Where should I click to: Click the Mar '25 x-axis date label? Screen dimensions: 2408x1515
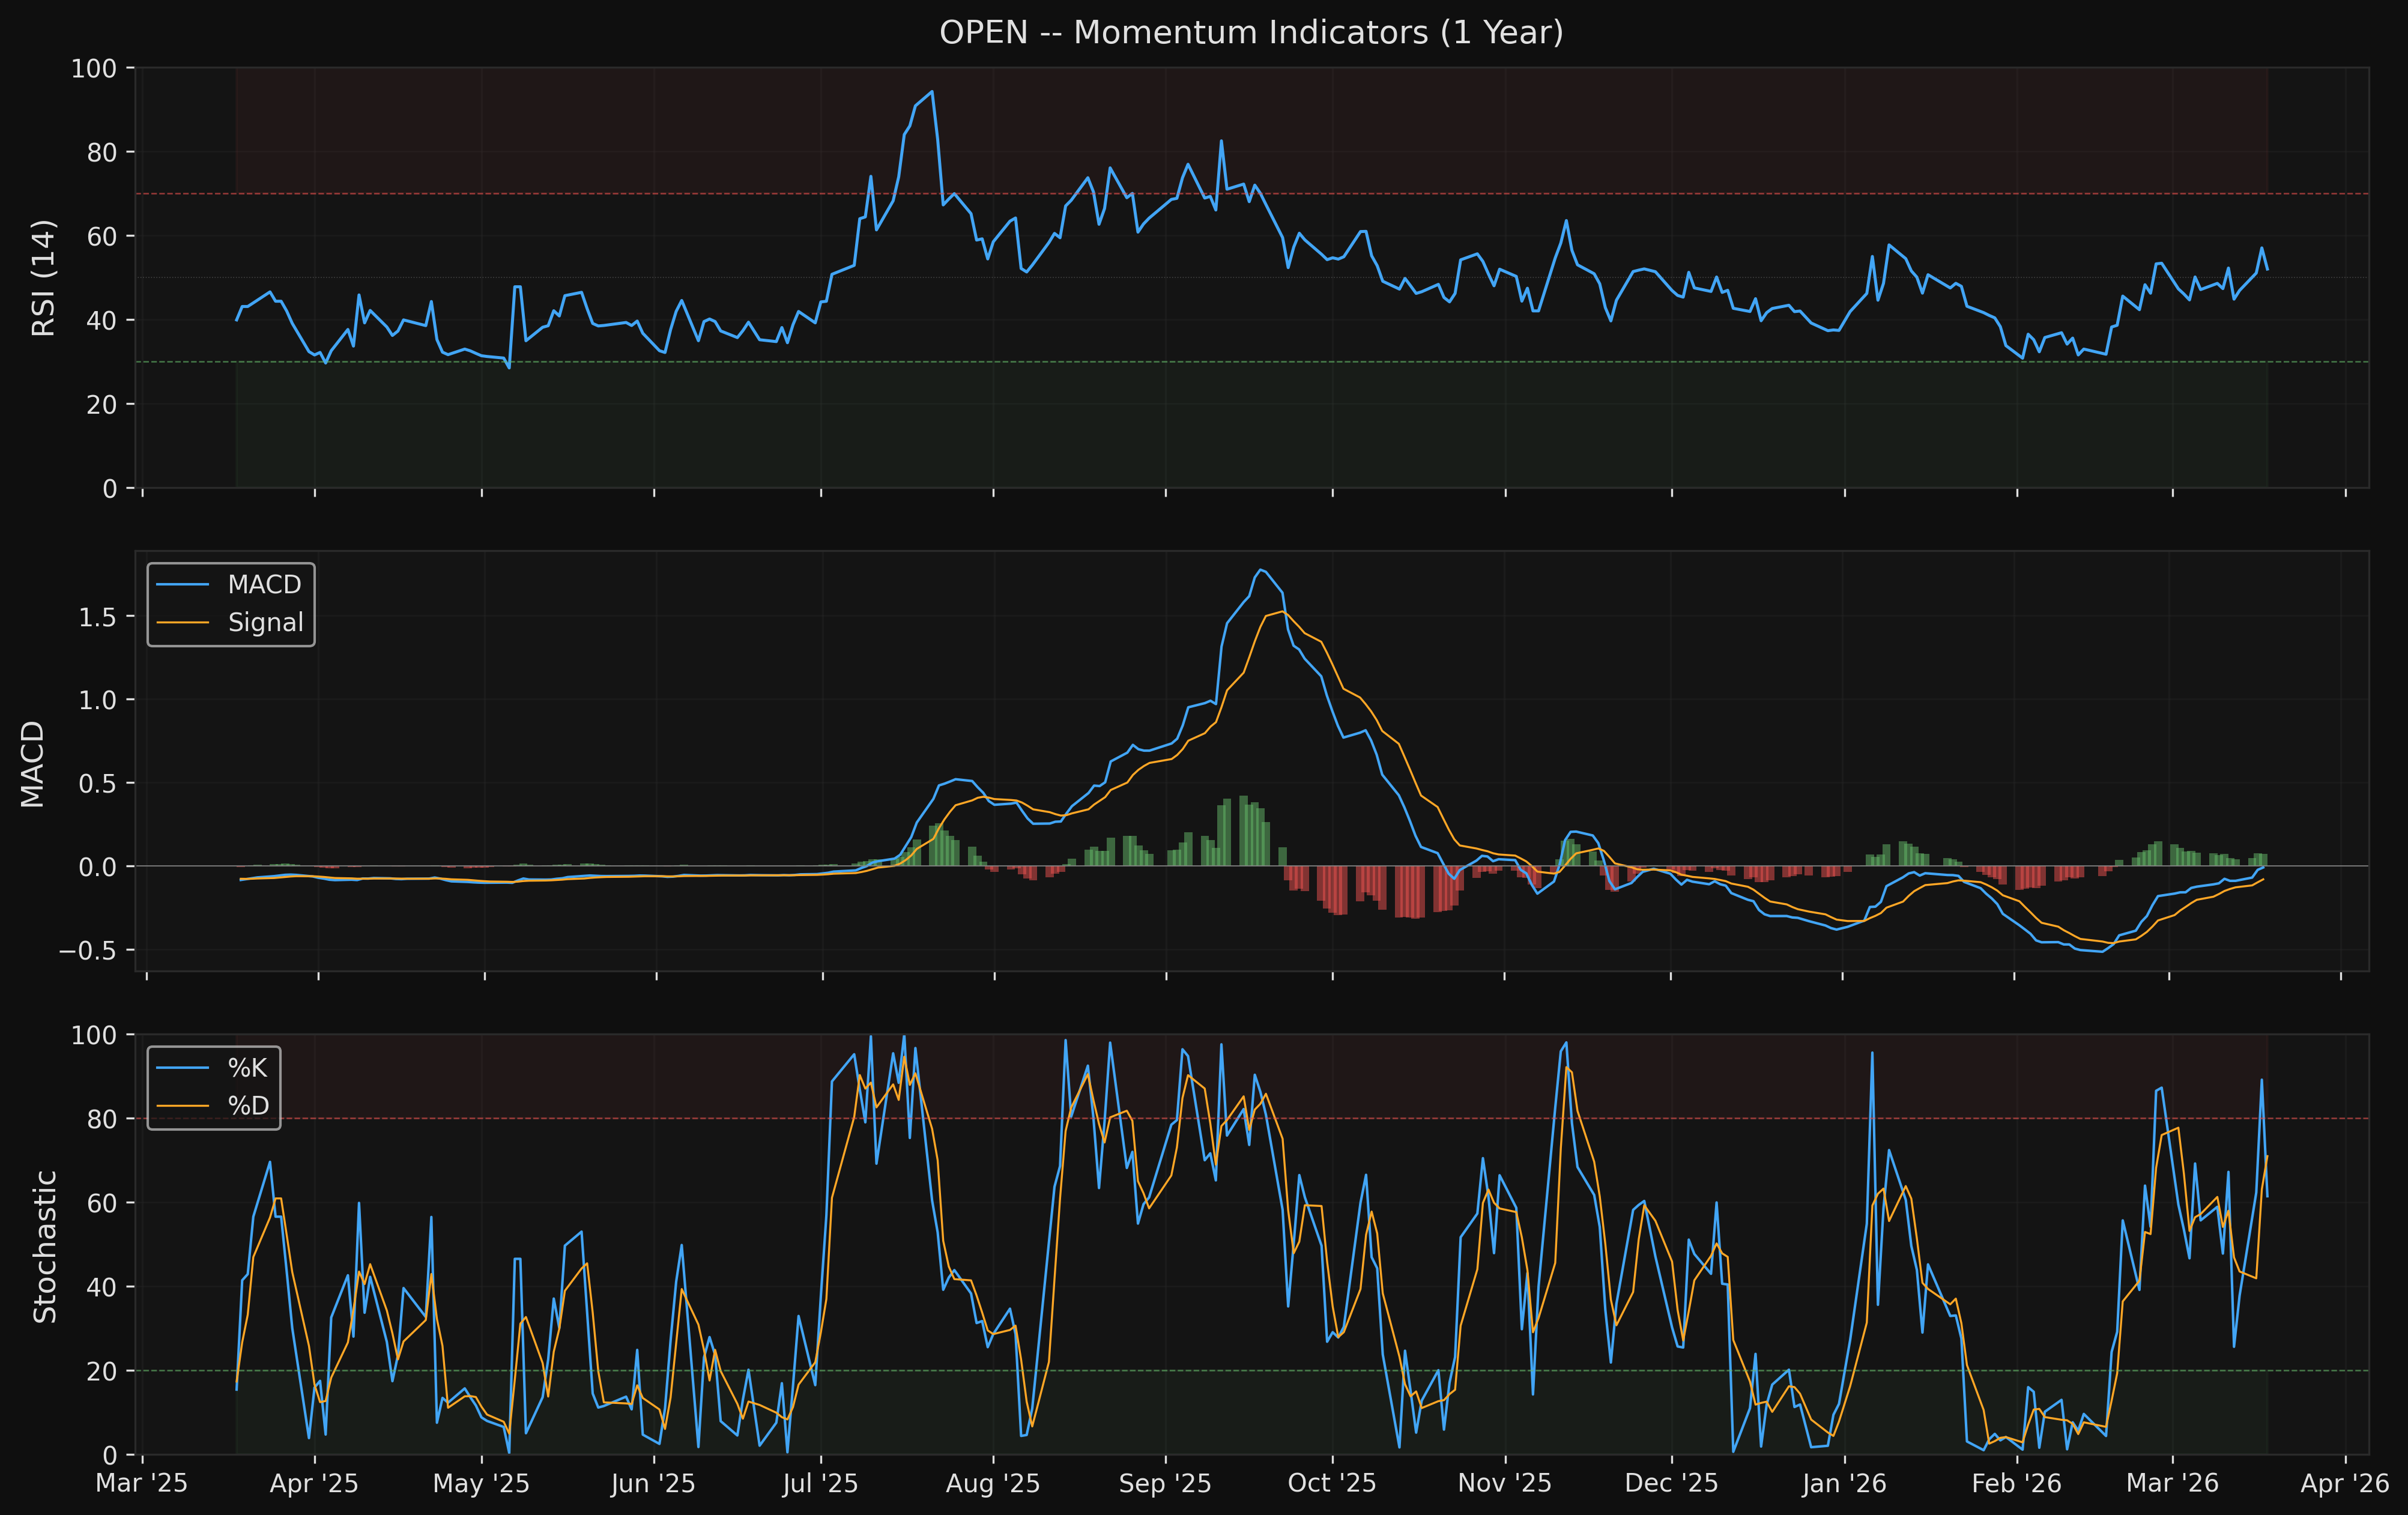(x=141, y=1483)
